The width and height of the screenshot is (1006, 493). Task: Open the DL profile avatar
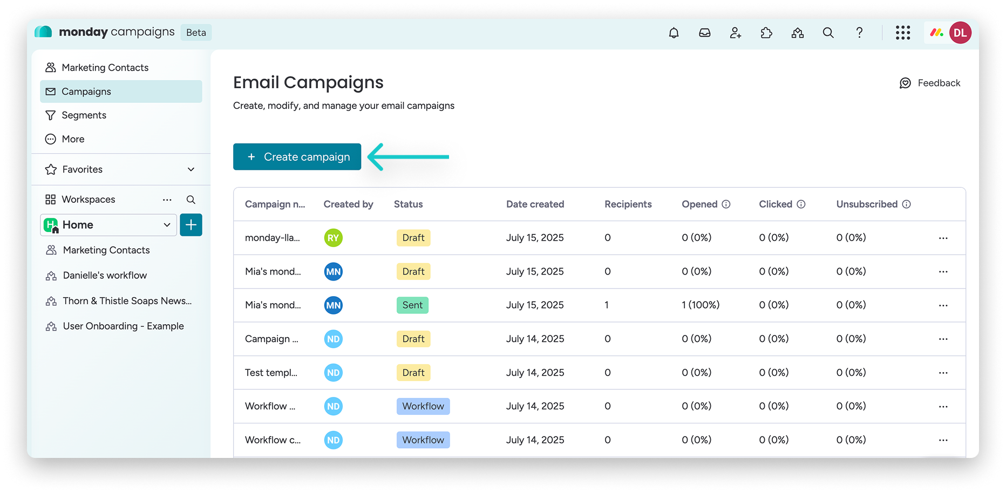(960, 33)
